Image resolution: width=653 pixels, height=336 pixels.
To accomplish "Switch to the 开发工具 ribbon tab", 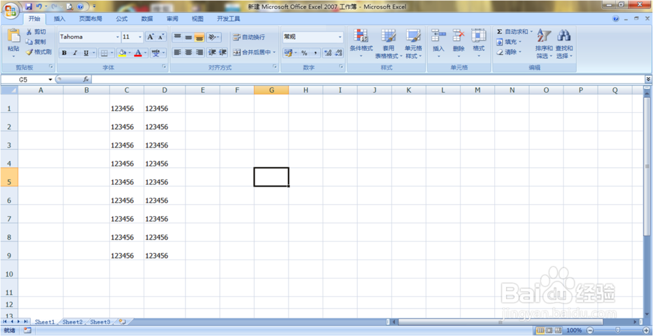I will pyautogui.click(x=229, y=19).
